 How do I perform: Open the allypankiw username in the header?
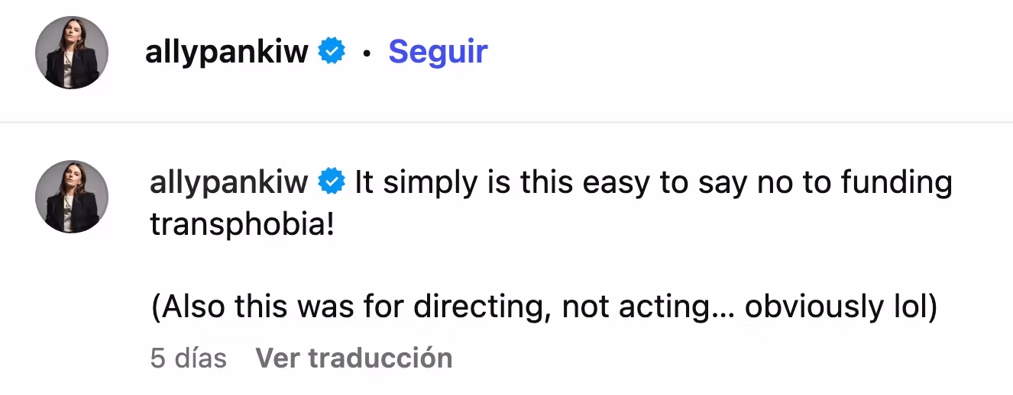click(227, 53)
